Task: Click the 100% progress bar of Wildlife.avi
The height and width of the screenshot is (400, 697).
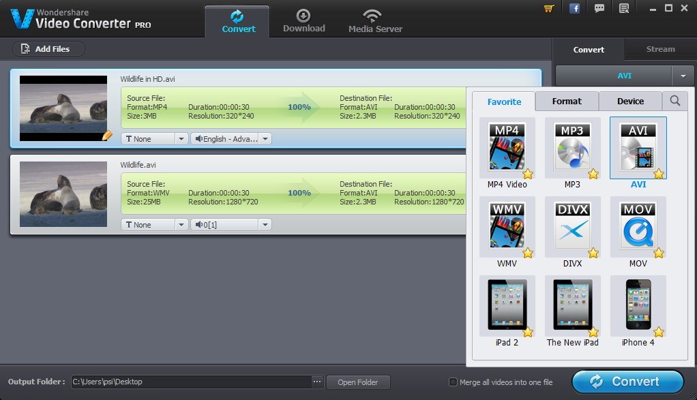Action: pyautogui.click(x=299, y=193)
